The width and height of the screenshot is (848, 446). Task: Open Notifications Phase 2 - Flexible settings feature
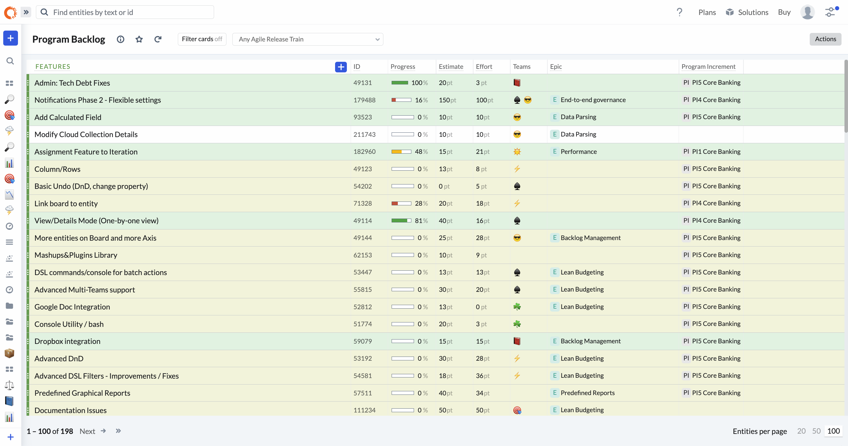[x=97, y=100]
